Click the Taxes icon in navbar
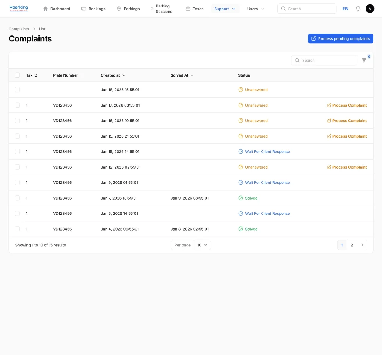This screenshot has height=355, width=382. (188, 9)
